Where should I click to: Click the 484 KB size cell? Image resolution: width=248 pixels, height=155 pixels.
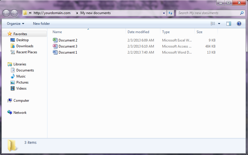210,46
